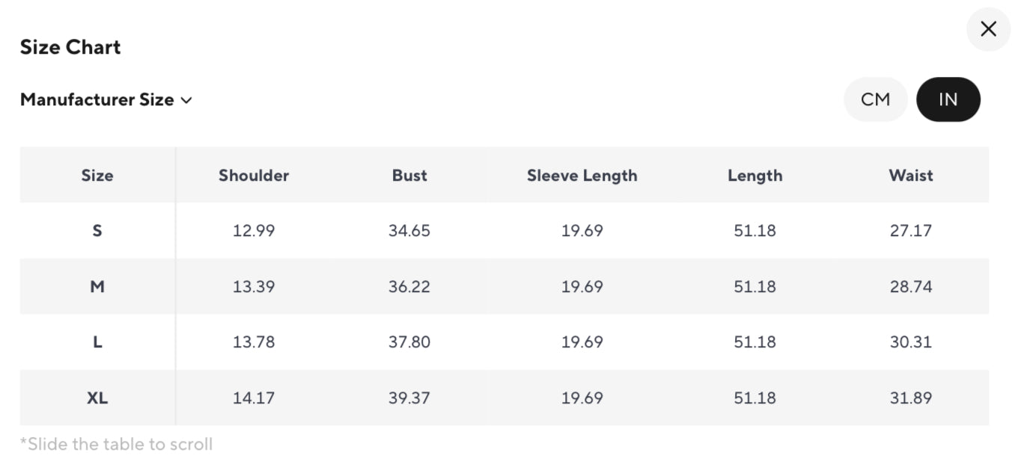Click the Length column header
The image size is (1021, 467).
(755, 176)
